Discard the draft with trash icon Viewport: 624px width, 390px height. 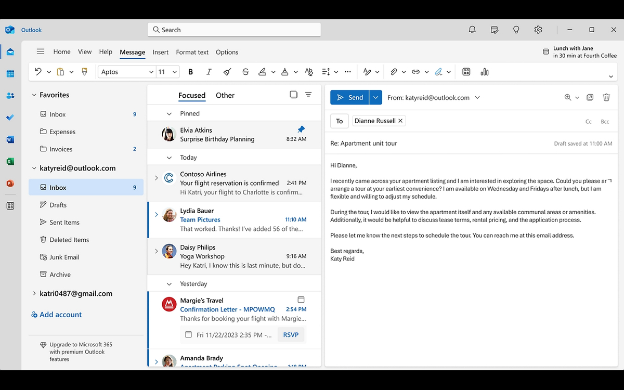pyautogui.click(x=606, y=97)
